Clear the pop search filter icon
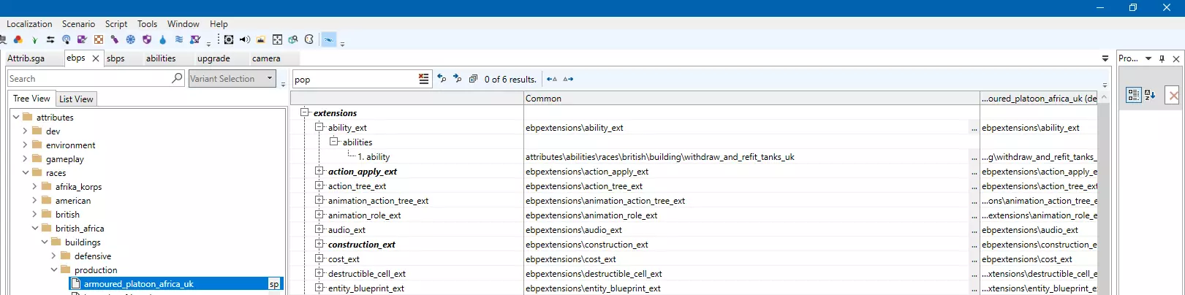The height and width of the screenshot is (295, 1185). pos(424,79)
